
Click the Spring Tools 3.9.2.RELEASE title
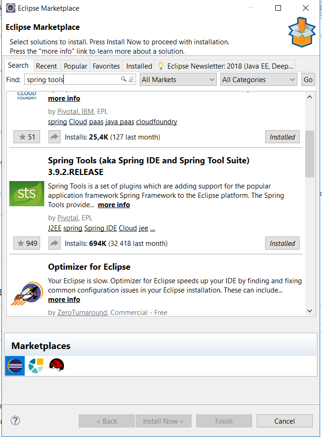pyautogui.click(x=149, y=166)
